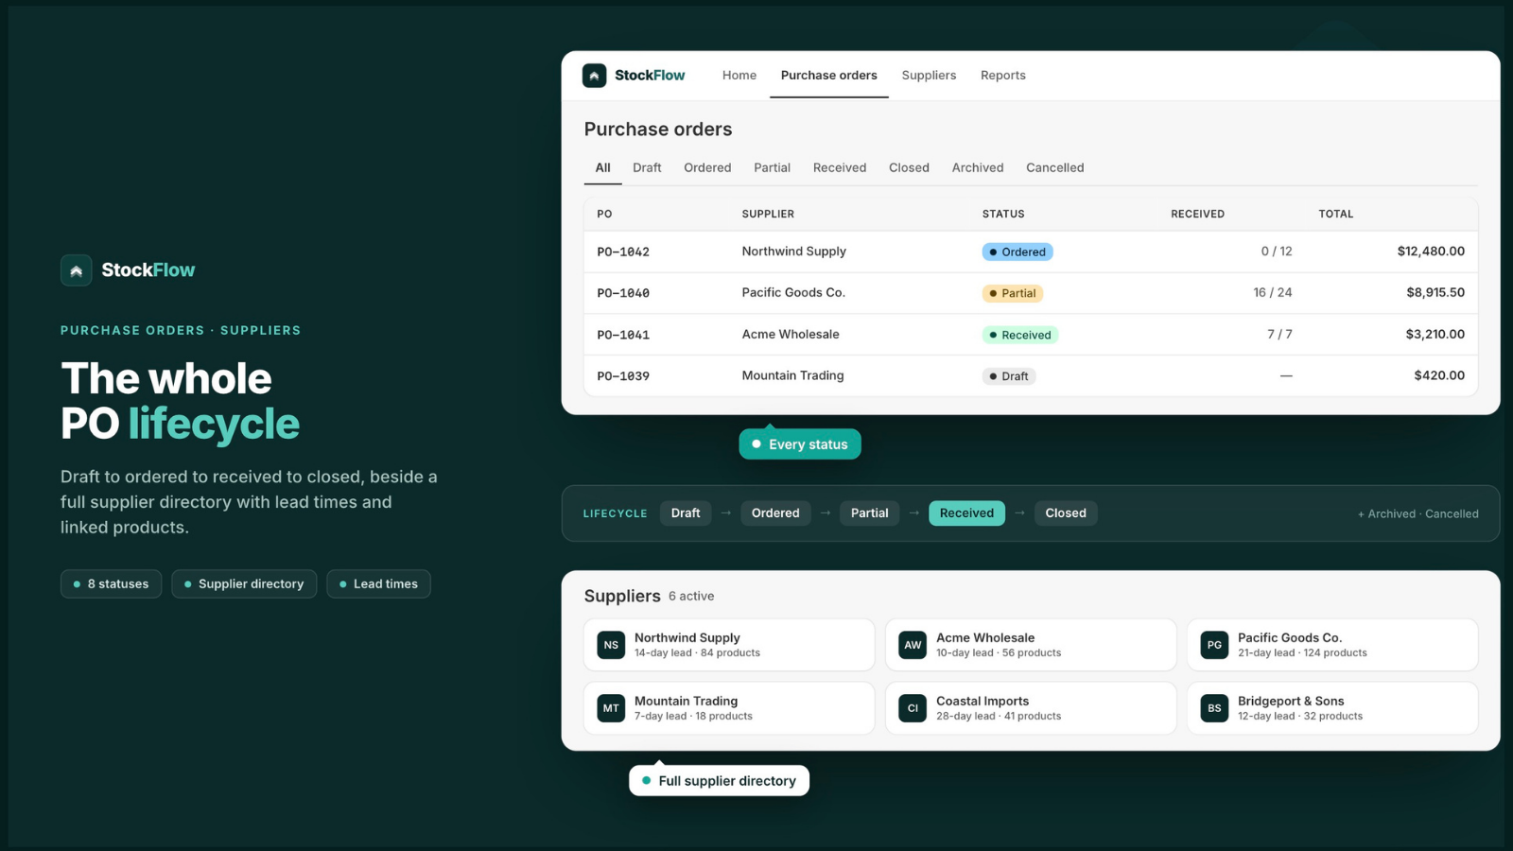Screen dimensions: 1513x851
Task: Click the MT avatar for Mountain Trading
Action: (x=611, y=708)
